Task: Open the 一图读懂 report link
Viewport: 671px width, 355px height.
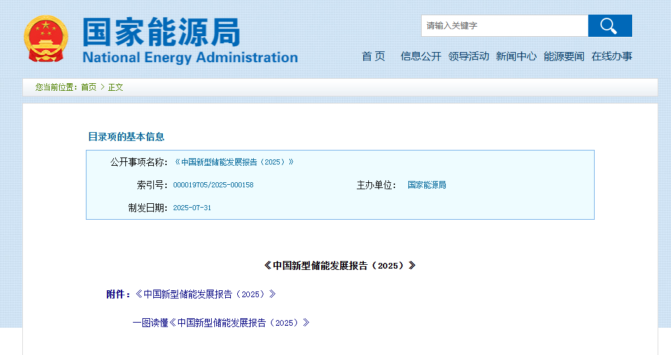Action: 221,323
